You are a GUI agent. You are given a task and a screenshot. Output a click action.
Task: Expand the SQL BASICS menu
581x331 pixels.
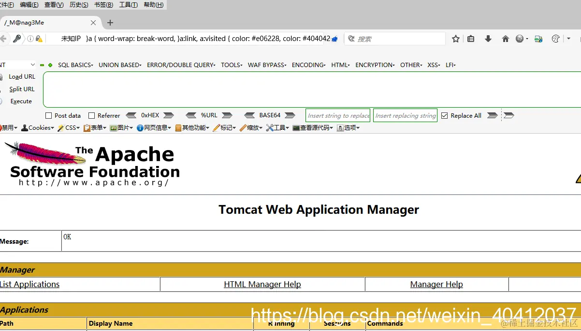[75, 65]
